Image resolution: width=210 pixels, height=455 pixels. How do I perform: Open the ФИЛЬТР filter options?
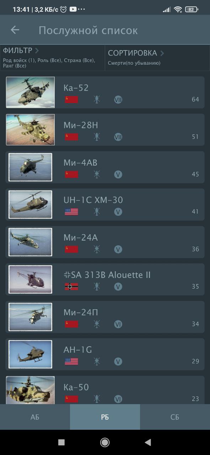(53, 58)
